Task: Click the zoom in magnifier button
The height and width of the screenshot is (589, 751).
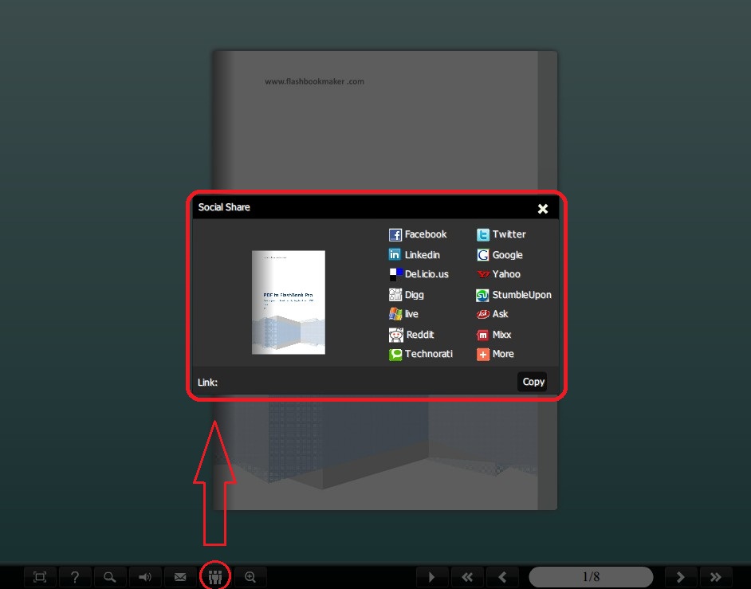Action: 250,577
